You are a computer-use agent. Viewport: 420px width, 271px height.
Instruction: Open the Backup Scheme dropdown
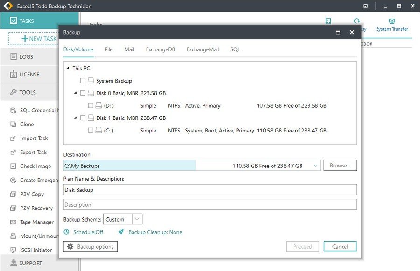(x=137, y=219)
